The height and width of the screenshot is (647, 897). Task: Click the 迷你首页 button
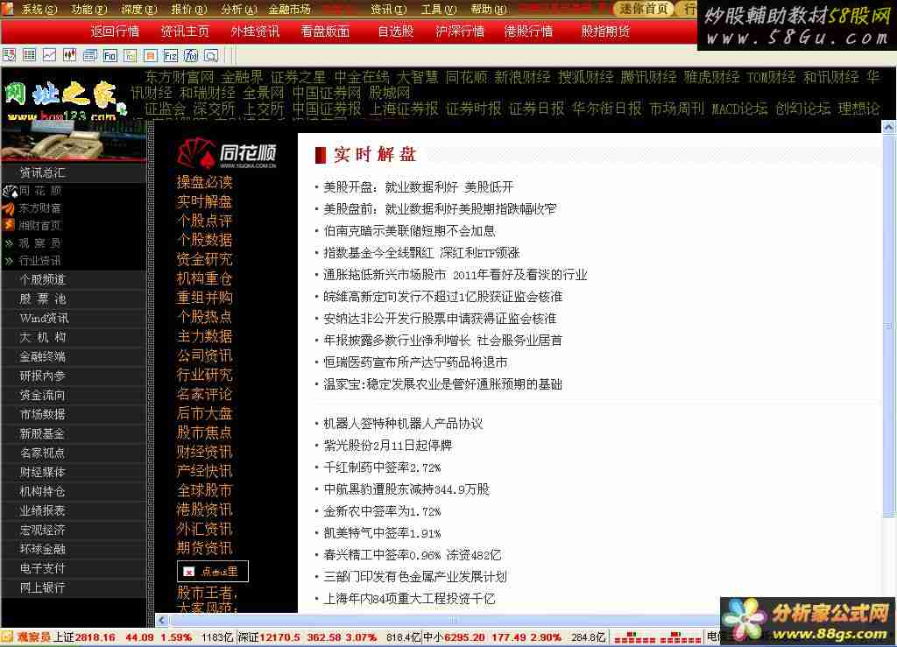point(644,9)
